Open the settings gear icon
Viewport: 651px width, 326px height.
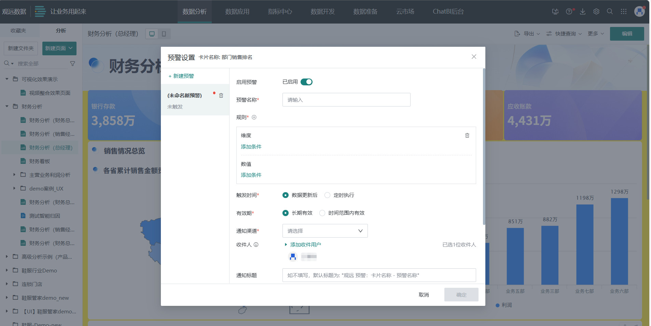coord(596,11)
